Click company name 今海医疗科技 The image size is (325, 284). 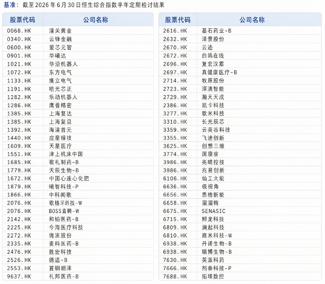(66, 228)
